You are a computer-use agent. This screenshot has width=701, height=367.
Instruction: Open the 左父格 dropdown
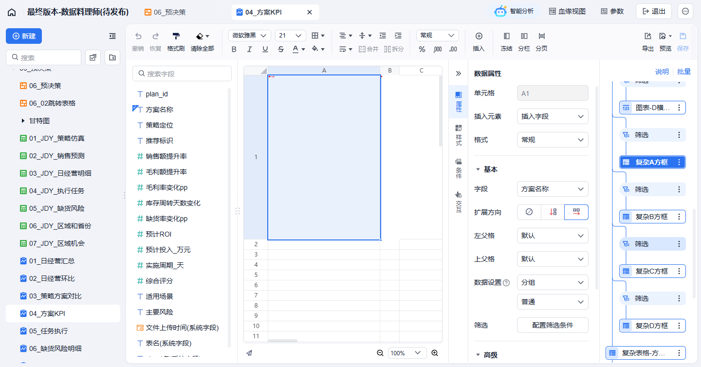click(553, 236)
